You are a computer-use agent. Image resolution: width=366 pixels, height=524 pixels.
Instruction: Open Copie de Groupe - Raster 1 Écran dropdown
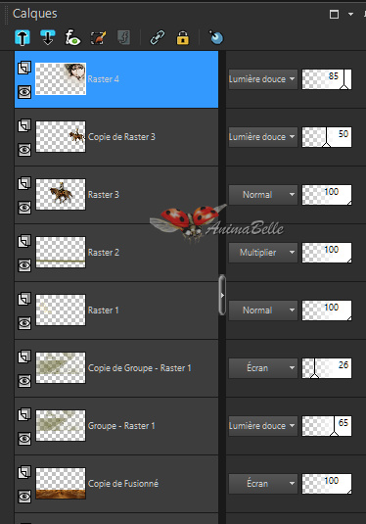point(263,368)
